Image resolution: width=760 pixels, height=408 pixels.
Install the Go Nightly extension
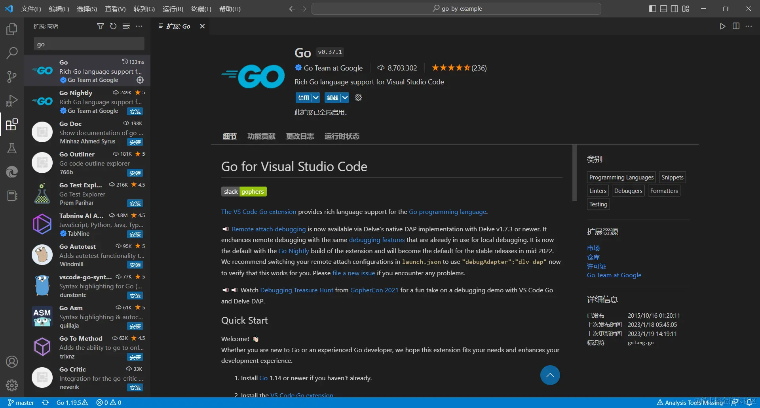pos(135,111)
